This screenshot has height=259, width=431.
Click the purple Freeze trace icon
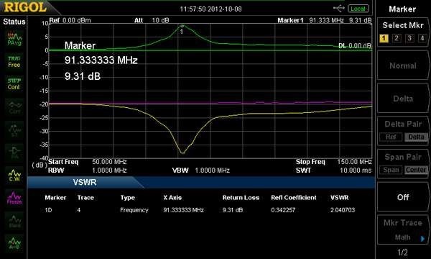(14, 198)
